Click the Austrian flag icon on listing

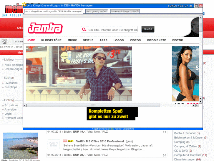pyautogui.click(x=65, y=141)
